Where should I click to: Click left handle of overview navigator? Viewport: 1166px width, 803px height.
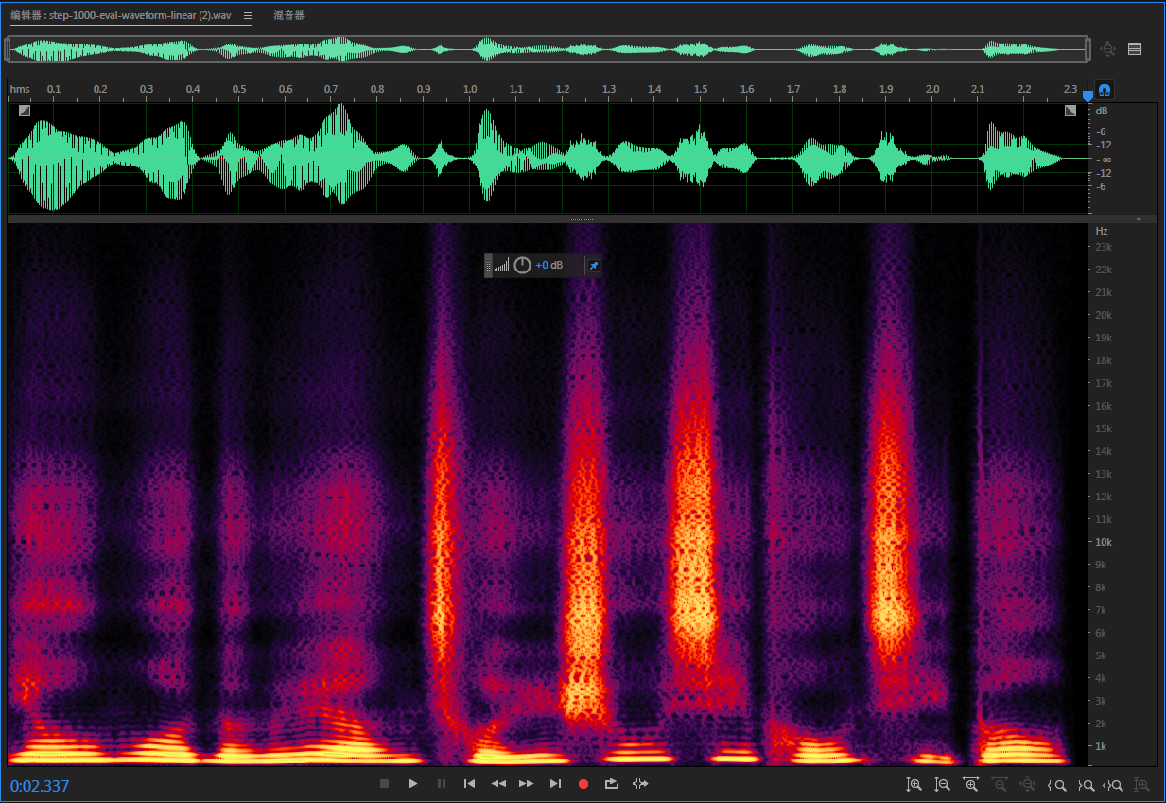point(7,48)
